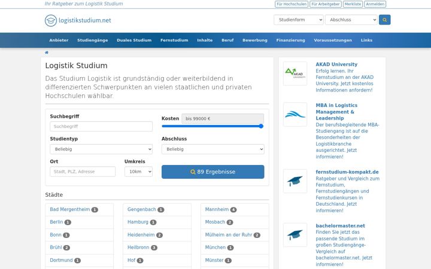Open the AKAD University link
431x269 pixels.
[x=336, y=65]
